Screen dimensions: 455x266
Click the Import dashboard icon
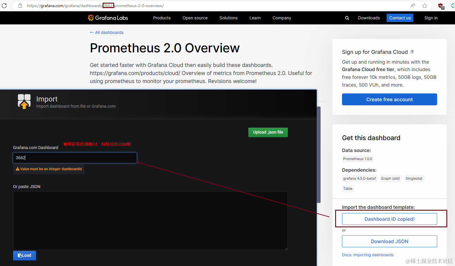(x=24, y=101)
